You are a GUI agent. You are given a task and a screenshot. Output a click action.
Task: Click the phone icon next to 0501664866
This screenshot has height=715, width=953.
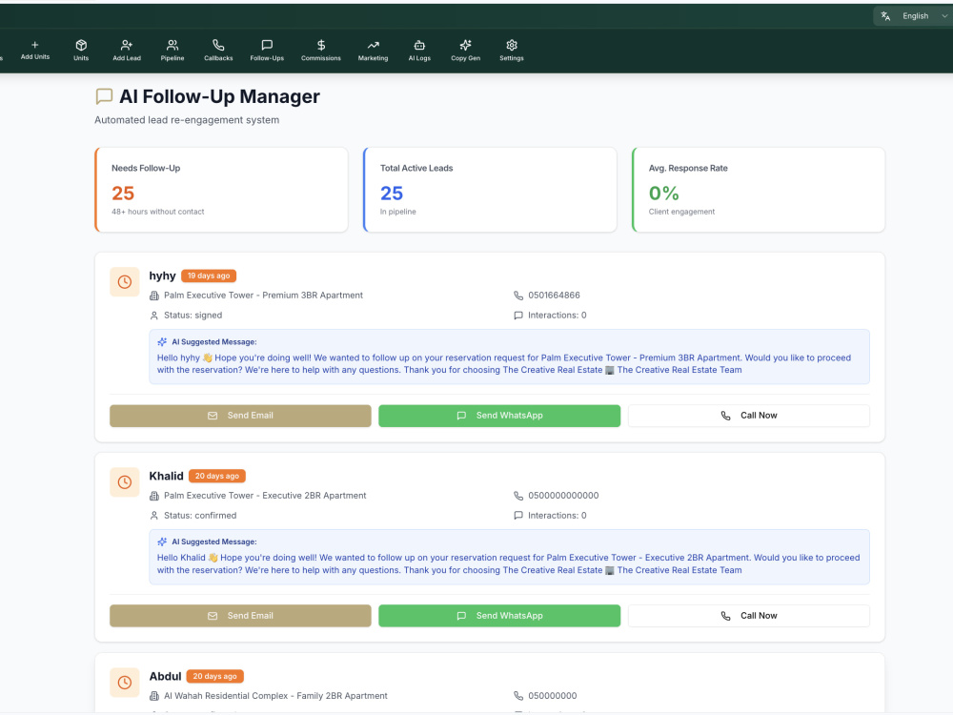point(518,296)
